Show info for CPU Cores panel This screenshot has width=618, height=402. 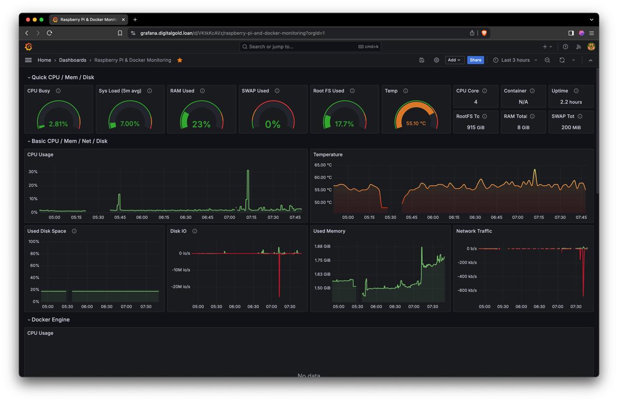484,91
